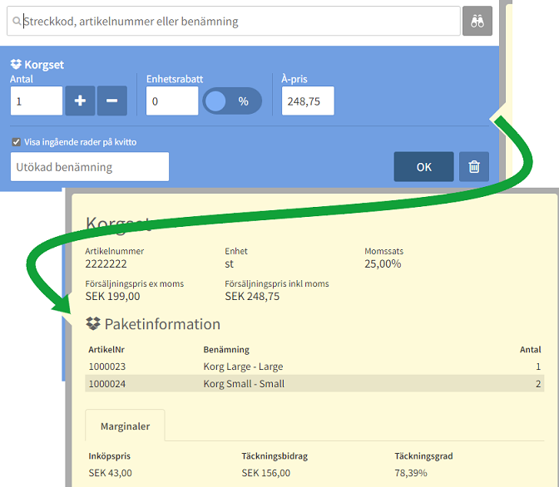Screen dimensions: 559x487
Task: Click the À-pris price field
Action: click(307, 101)
